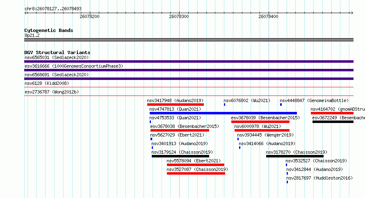Click red bar under esv3678039
Screen dimensions: 365x198
point(260,122)
